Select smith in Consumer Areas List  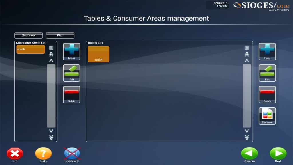coord(31,49)
